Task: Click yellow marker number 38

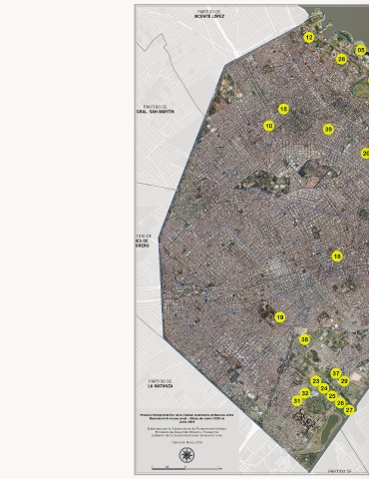Action: [x=305, y=339]
